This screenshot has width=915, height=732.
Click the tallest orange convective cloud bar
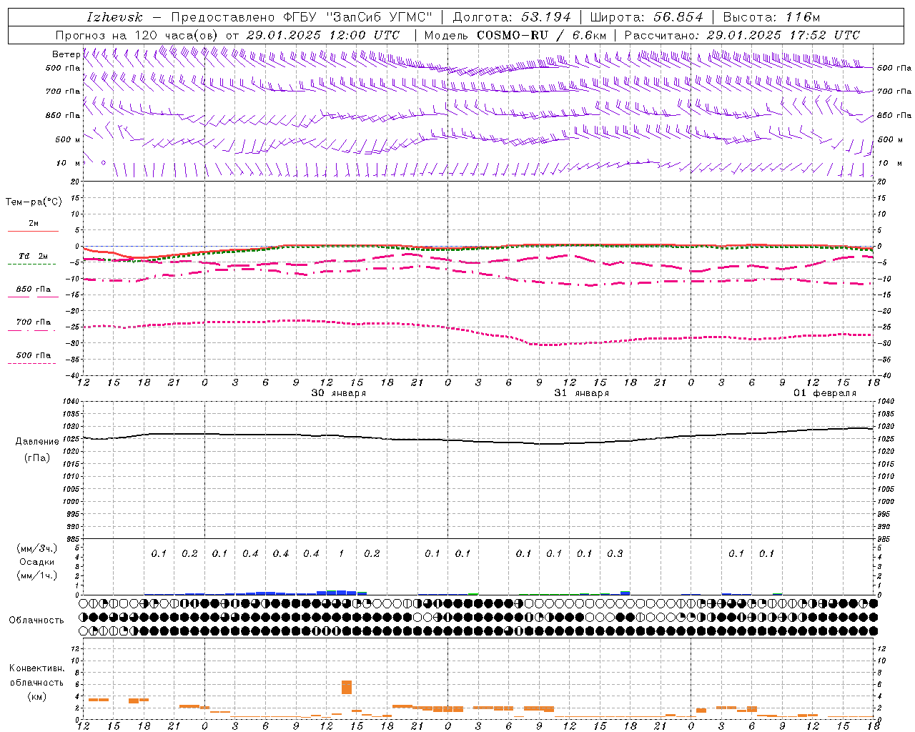point(347,687)
